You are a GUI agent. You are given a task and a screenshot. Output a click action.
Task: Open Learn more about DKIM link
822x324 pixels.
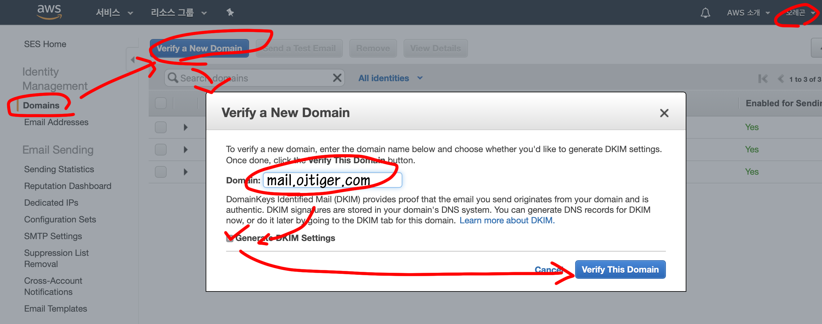coord(507,220)
